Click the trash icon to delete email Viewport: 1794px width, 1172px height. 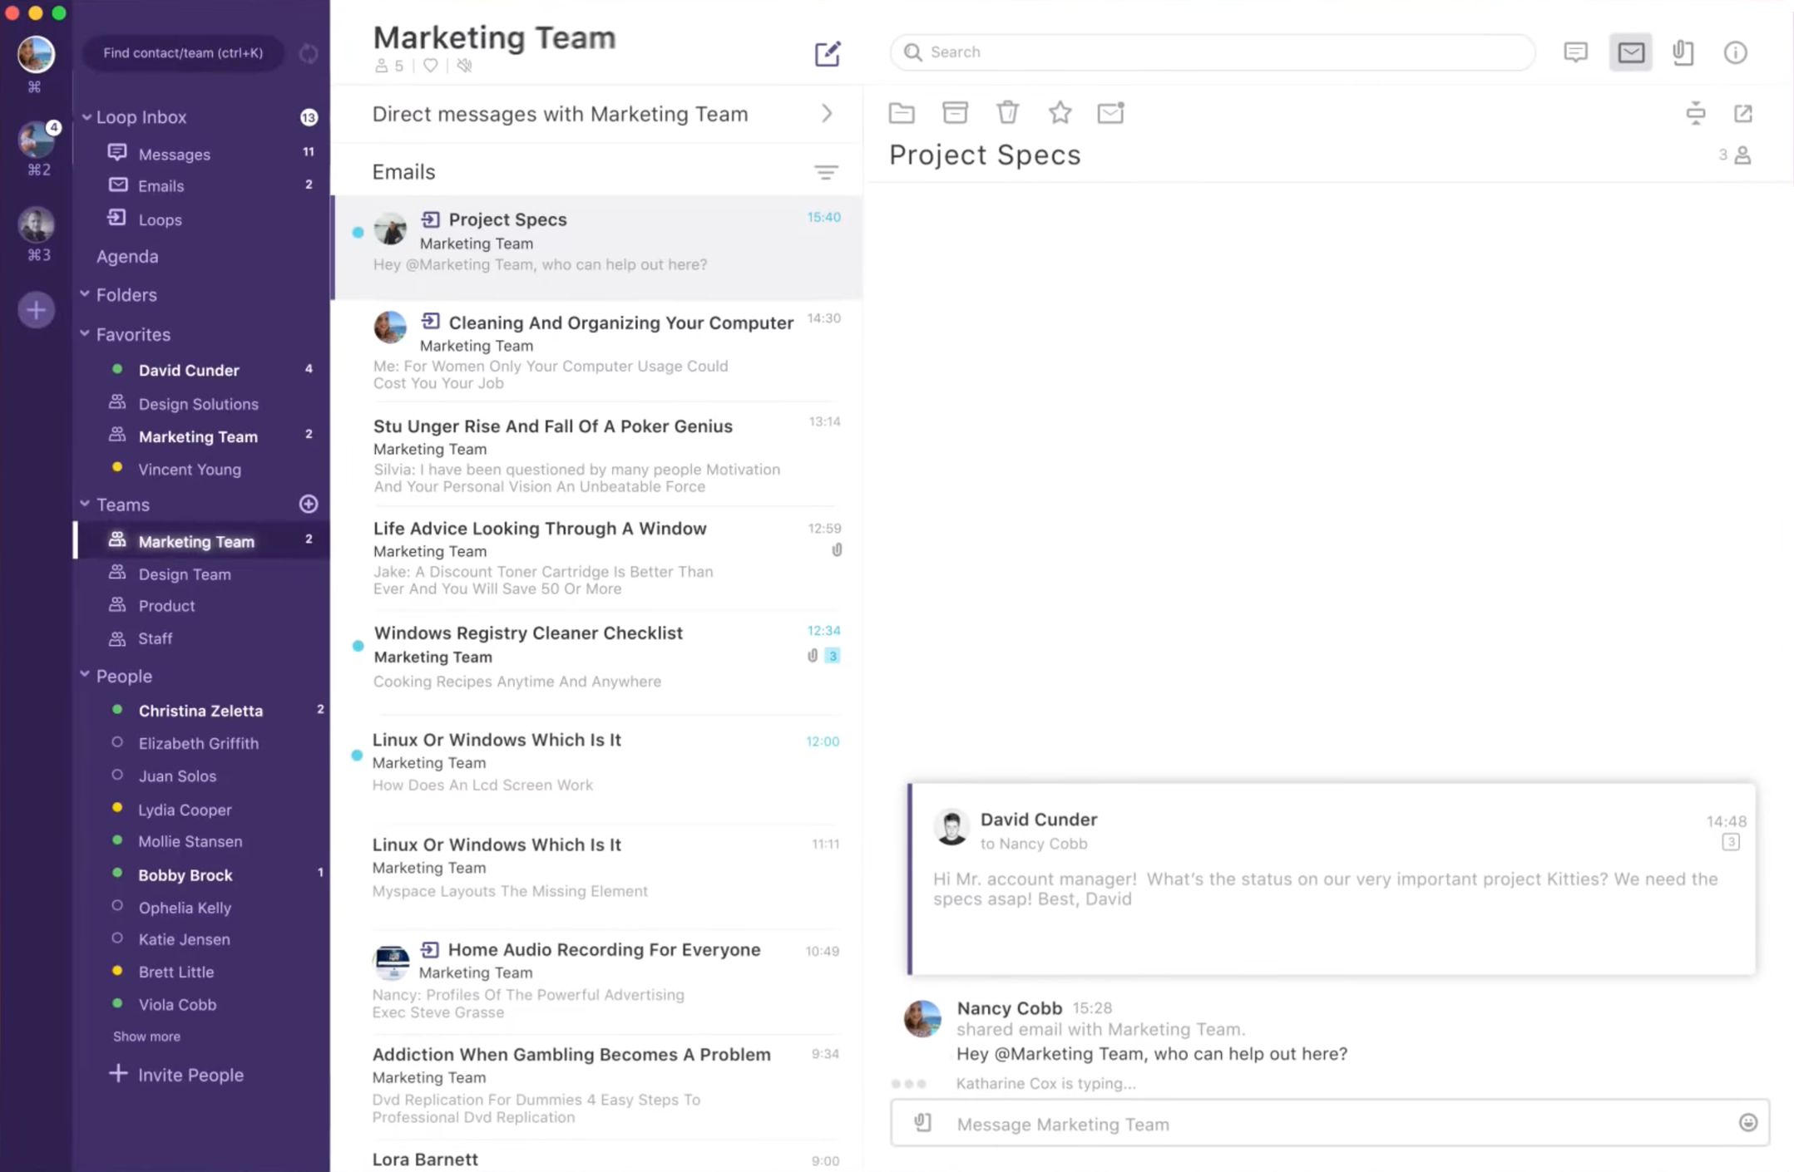(x=1007, y=112)
